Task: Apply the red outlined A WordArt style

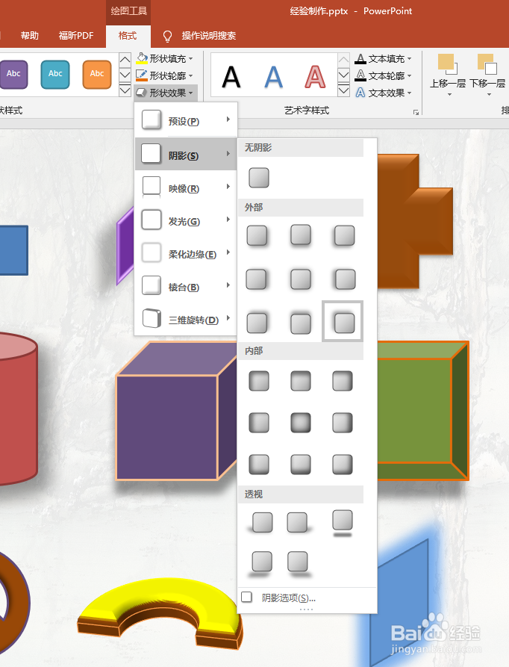Action: 315,77
